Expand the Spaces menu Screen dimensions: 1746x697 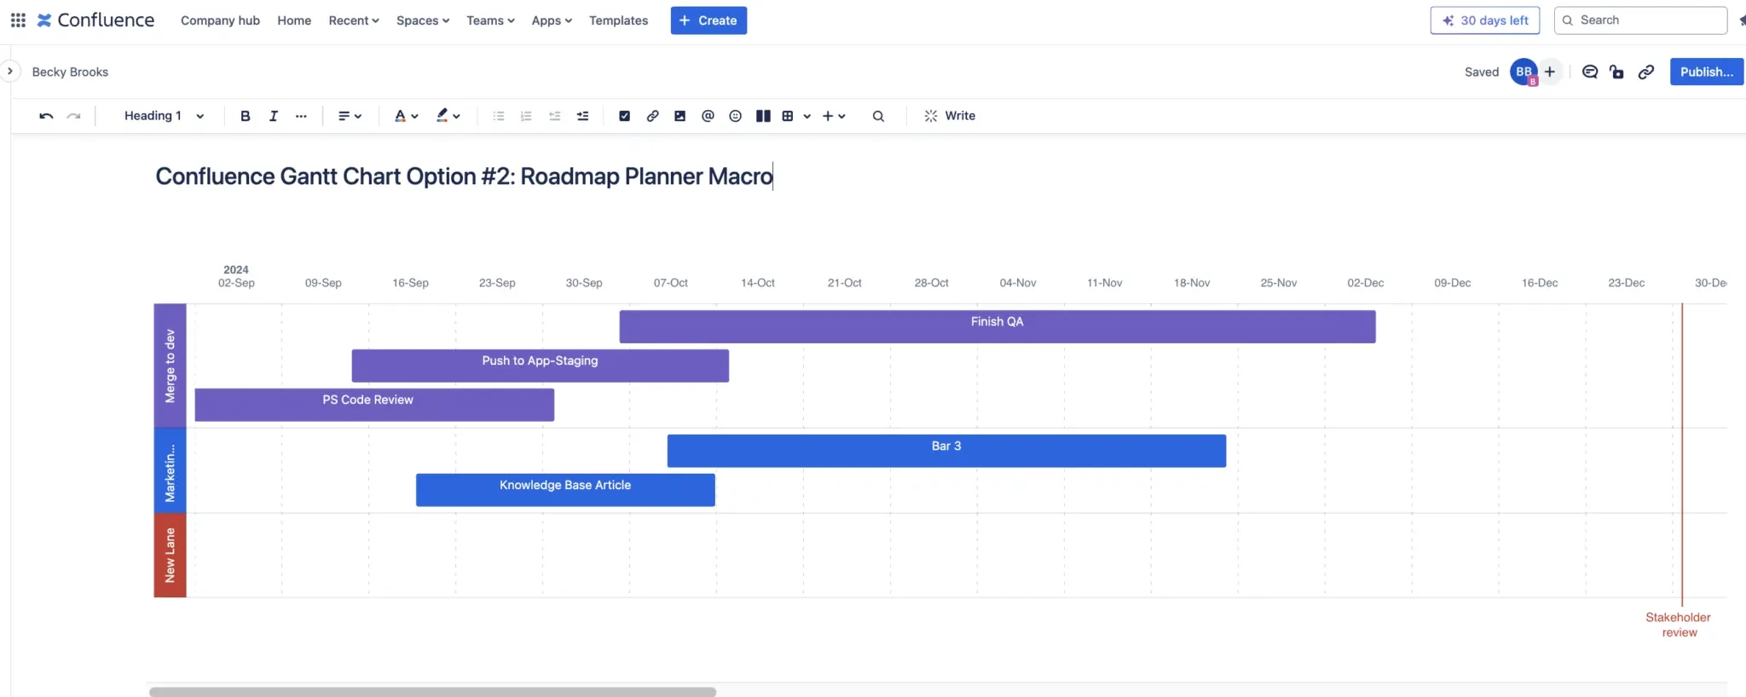pos(422,20)
